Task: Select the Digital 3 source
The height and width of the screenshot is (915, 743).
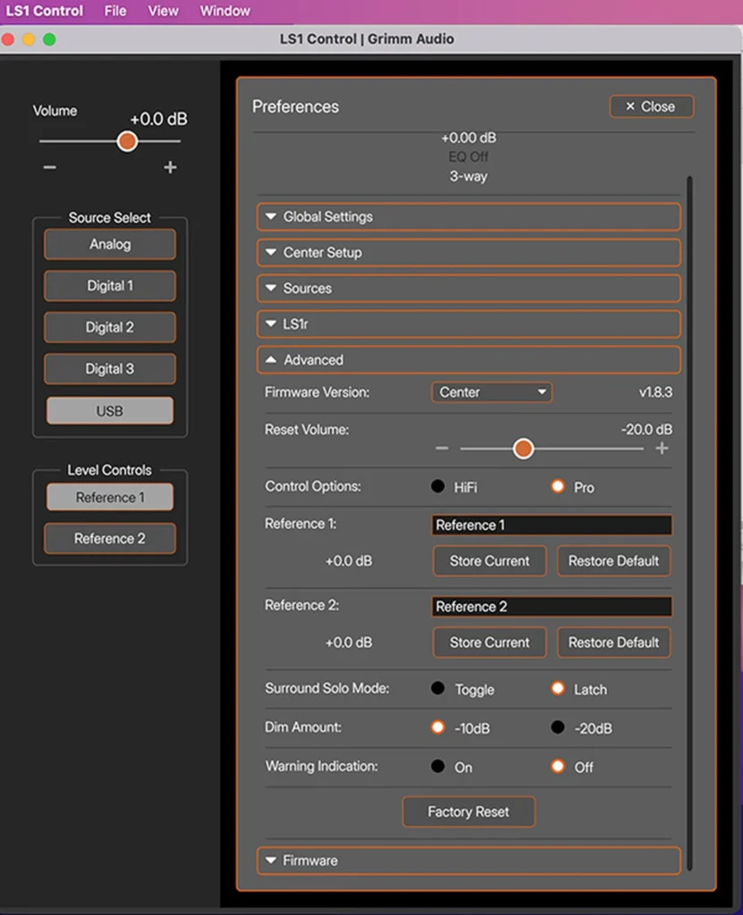Action: coord(110,369)
